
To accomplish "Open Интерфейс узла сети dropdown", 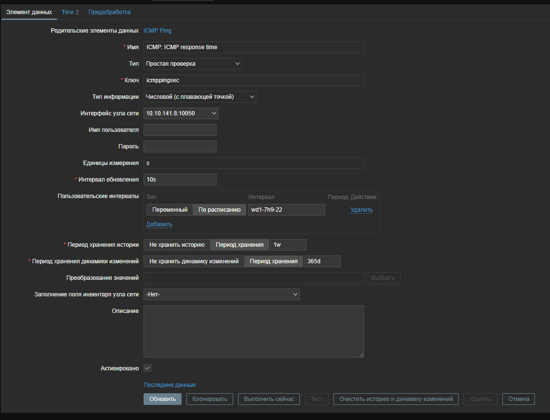I will [181, 113].
